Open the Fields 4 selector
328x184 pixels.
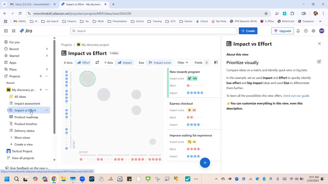[201, 63]
